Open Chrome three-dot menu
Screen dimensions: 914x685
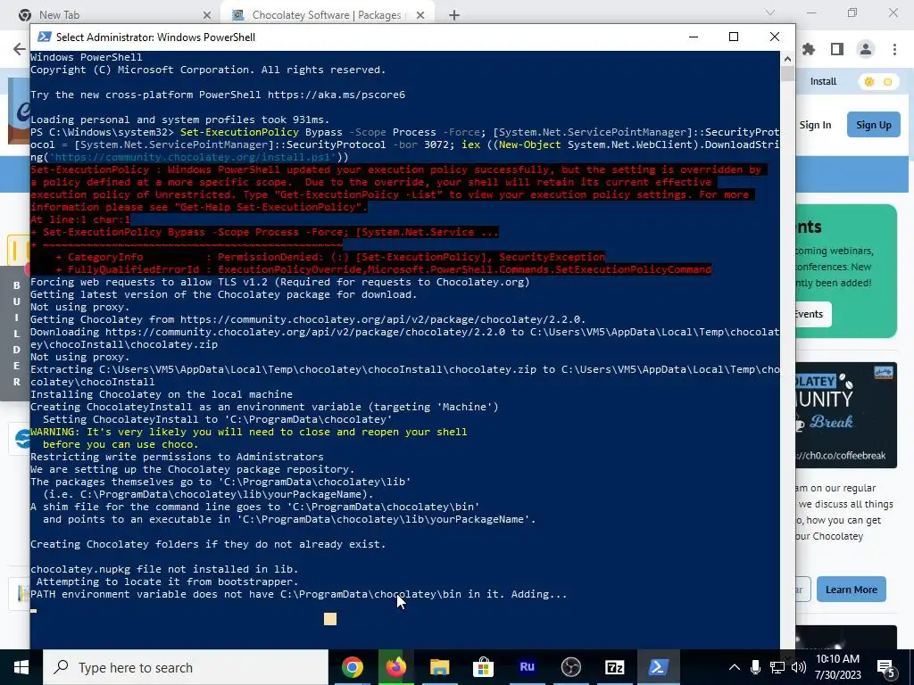894,50
